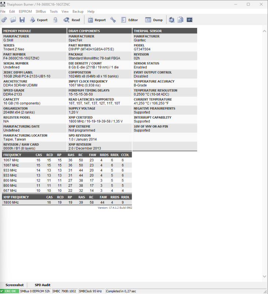Image resolution: width=268 pixels, height=294 pixels.
Task: Open the Editor toolbar button
Action: [130, 20]
